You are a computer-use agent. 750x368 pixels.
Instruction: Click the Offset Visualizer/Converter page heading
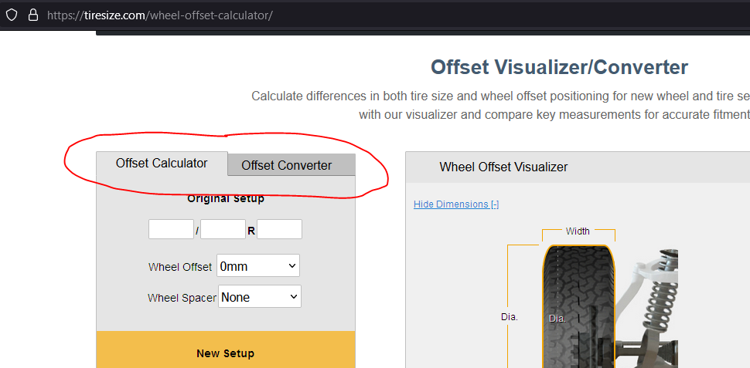(559, 67)
